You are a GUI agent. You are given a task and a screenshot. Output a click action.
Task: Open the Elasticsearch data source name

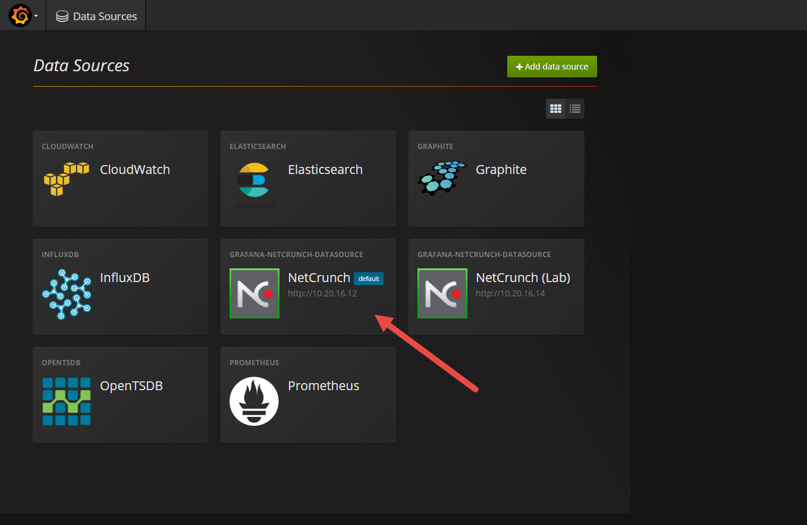coord(325,170)
